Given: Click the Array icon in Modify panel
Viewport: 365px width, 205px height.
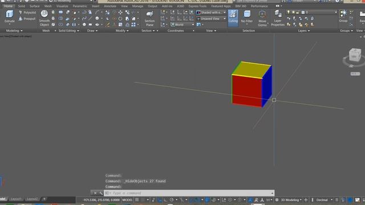Looking at the screenshot, I should click(133, 24).
